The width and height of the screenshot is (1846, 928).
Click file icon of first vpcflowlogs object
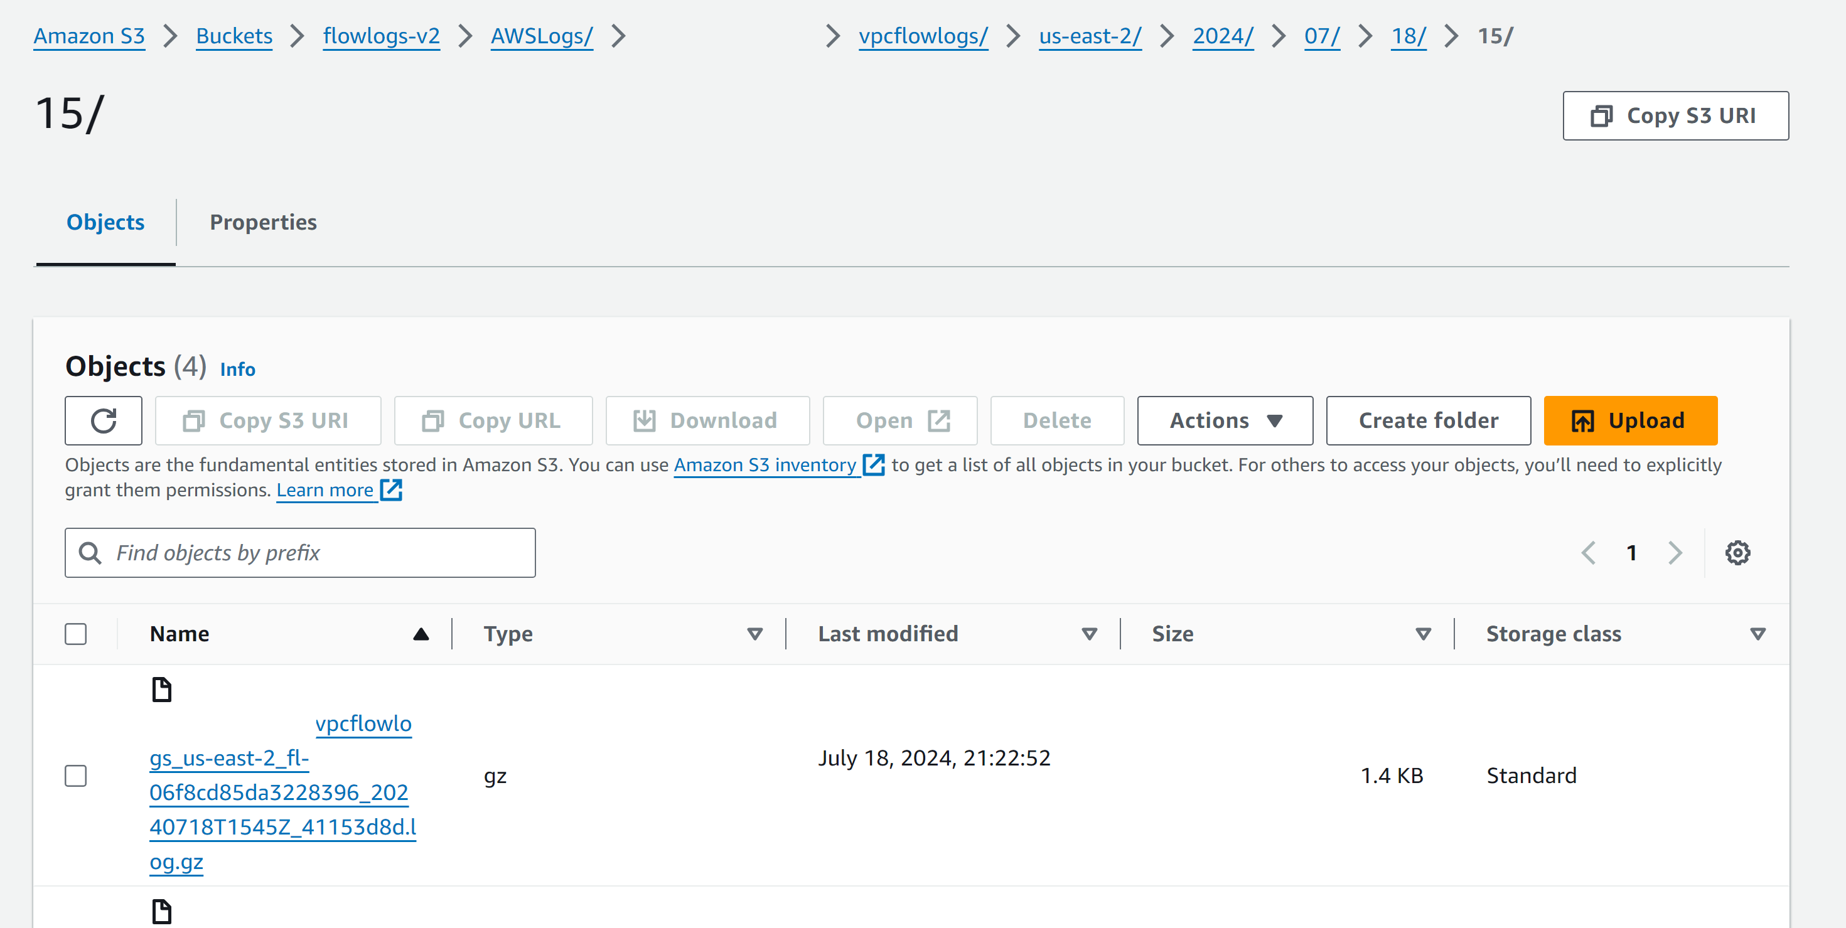(162, 690)
